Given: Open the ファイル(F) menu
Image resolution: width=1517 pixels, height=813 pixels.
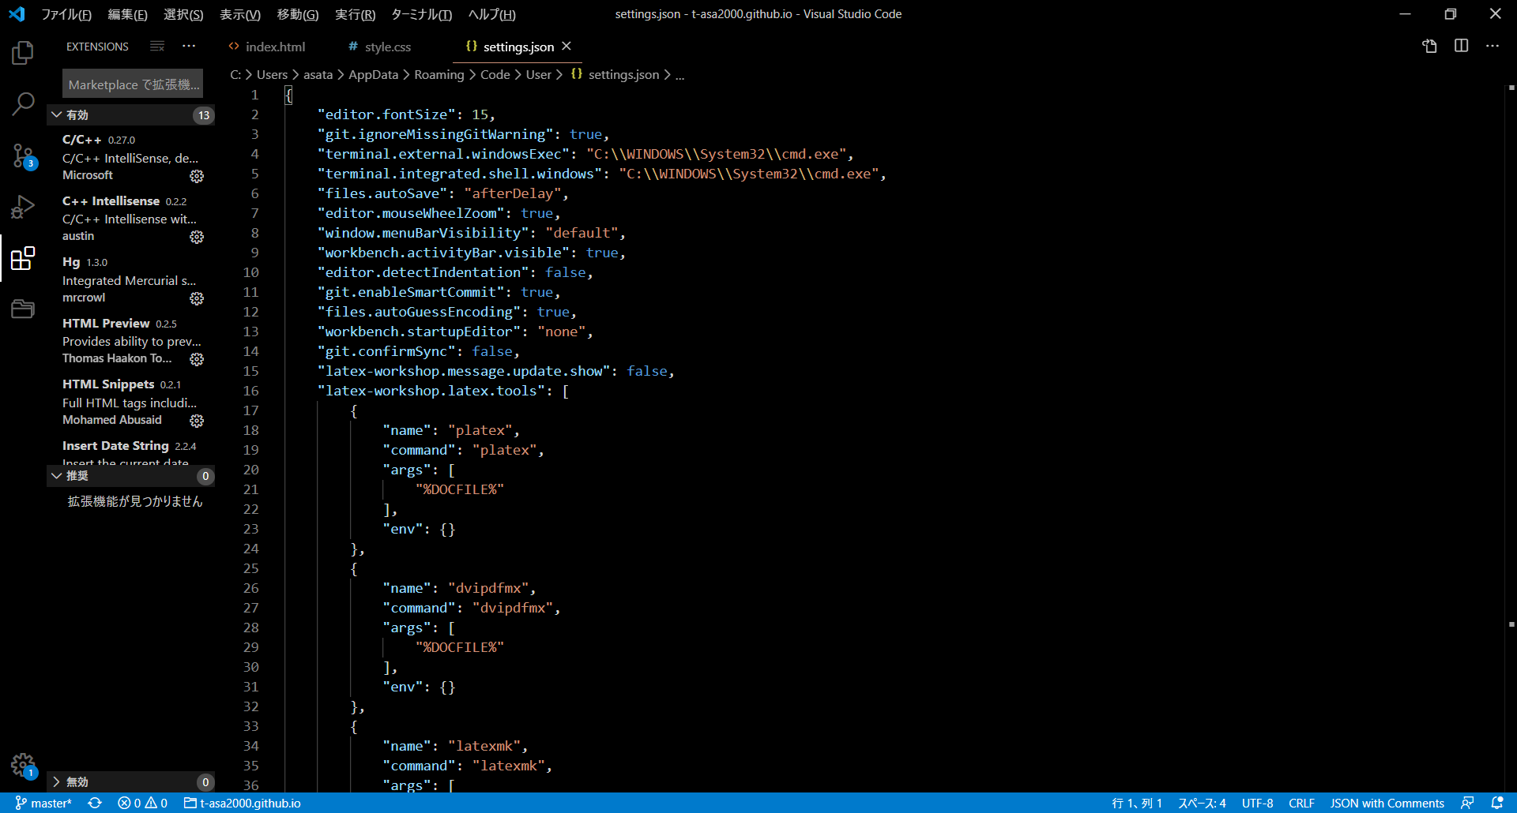Looking at the screenshot, I should click(66, 14).
